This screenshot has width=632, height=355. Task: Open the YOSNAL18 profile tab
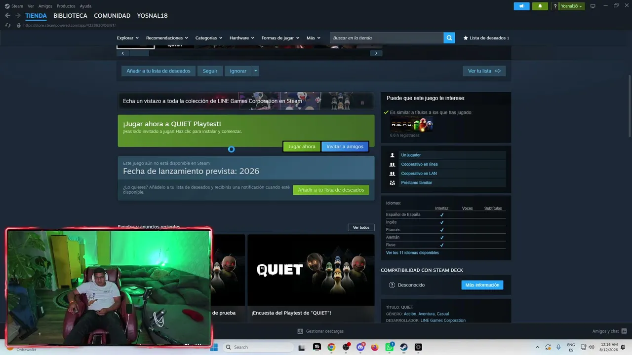(152, 16)
